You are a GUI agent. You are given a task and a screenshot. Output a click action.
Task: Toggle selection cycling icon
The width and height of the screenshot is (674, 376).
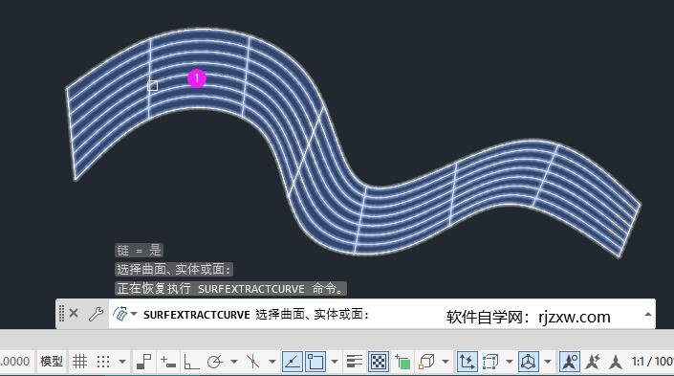(402, 363)
